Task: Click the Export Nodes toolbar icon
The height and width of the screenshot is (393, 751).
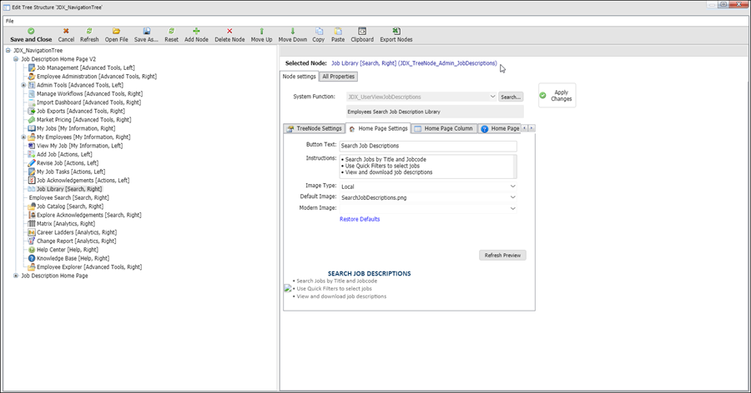Action: [395, 31]
